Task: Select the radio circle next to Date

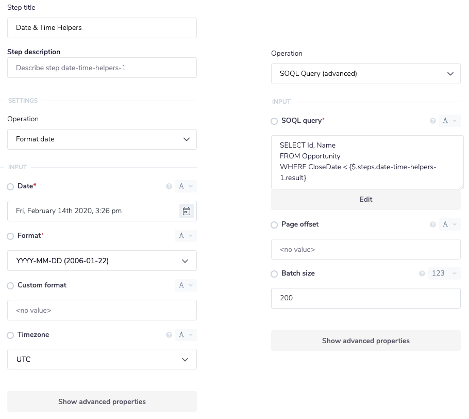Action: (x=10, y=186)
